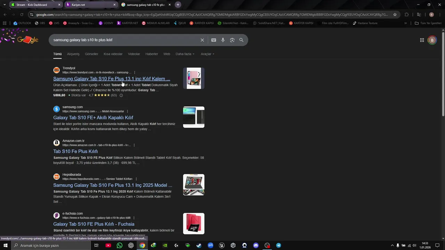Open the Google logo homepage link
This screenshot has width=445, height=250.
(27, 40)
